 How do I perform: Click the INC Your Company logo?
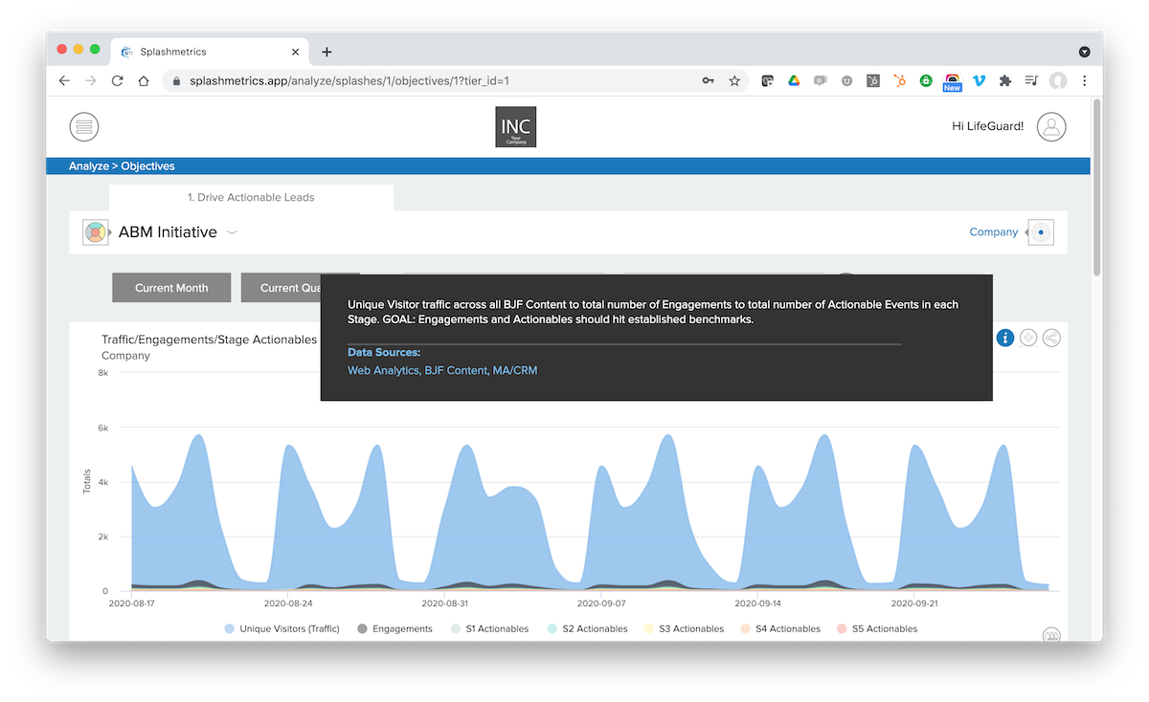point(516,127)
